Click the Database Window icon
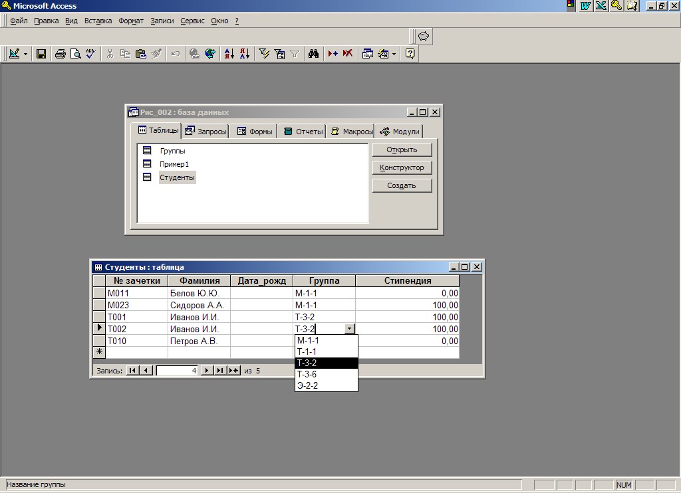 click(x=367, y=54)
